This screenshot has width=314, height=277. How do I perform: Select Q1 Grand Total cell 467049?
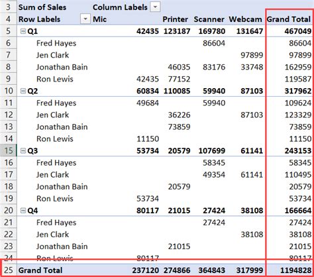pyautogui.click(x=289, y=31)
